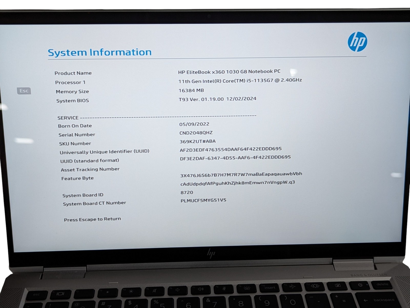
Task: Click the Feature Byte line starting '3X476J6S6b7B7H'
Action: 241,174
